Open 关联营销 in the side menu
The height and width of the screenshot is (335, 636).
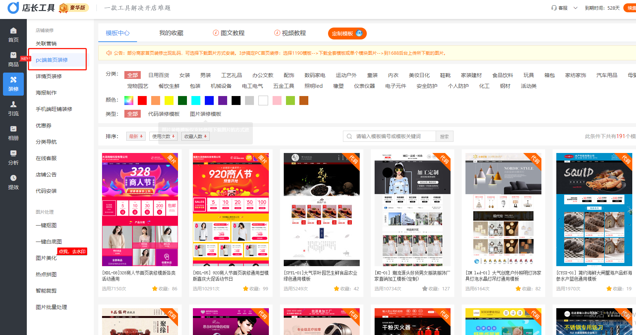(x=46, y=44)
